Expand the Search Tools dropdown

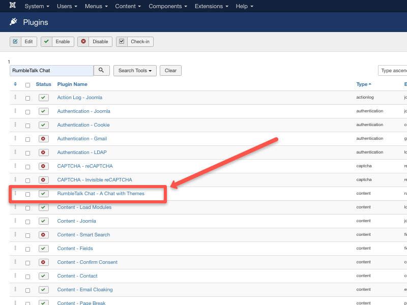coord(135,71)
